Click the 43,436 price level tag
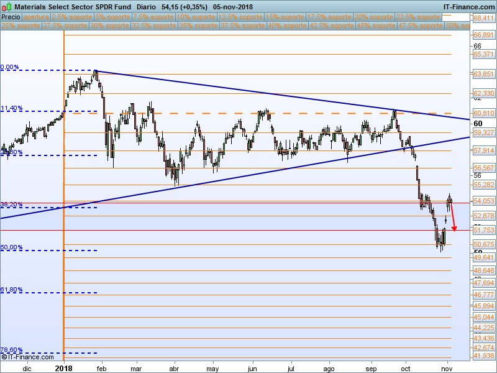This screenshot has width=497, height=373. pos(484,338)
